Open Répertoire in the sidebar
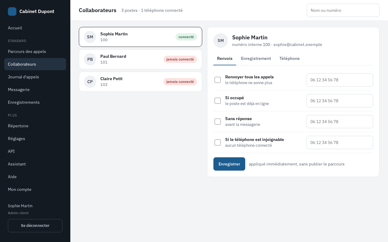The image size is (388, 242). click(x=35, y=126)
